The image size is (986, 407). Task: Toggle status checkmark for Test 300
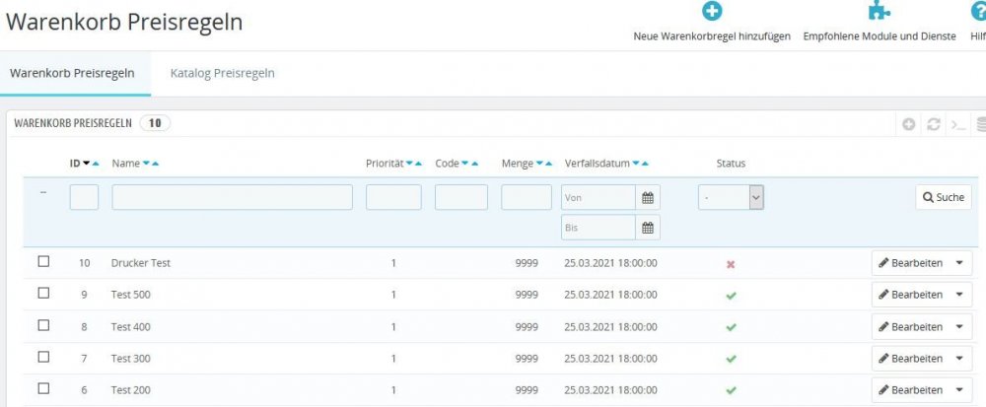coord(731,360)
